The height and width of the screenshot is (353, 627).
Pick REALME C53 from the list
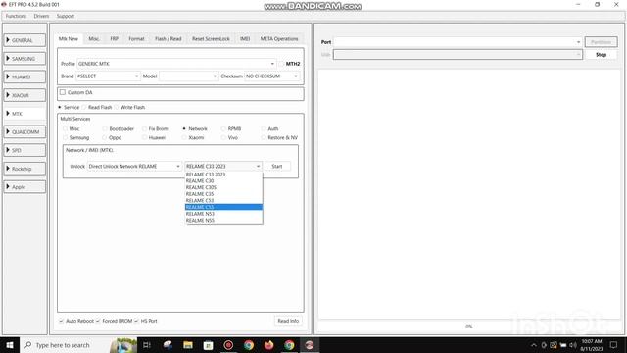tap(223, 200)
